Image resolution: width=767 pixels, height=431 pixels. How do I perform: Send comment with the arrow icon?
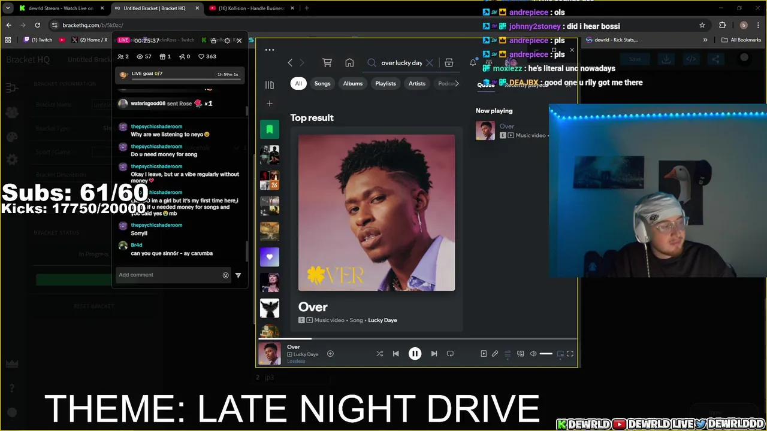(x=238, y=275)
